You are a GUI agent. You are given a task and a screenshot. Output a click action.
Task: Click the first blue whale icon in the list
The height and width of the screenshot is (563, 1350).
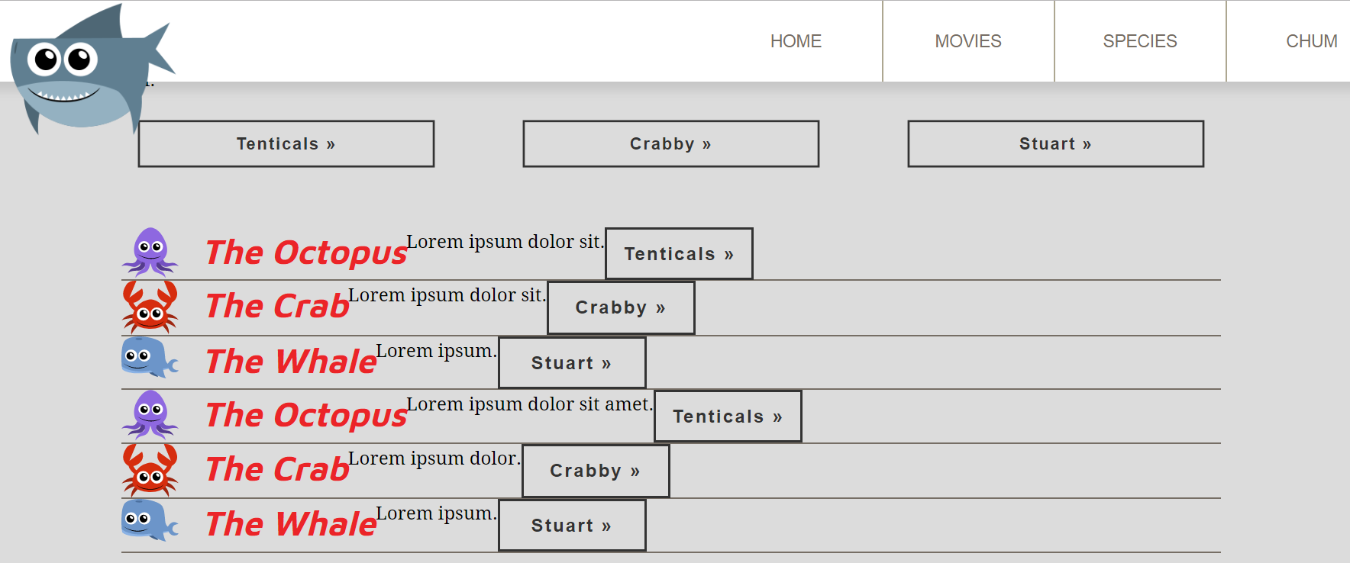coord(150,357)
